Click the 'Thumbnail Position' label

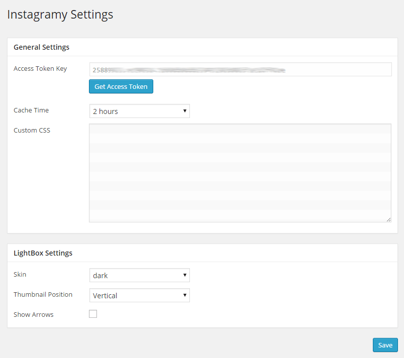click(43, 295)
